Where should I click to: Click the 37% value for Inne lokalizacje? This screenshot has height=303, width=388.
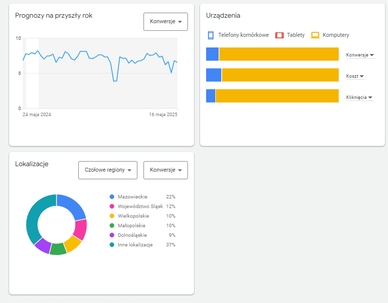pyautogui.click(x=171, y=245)
